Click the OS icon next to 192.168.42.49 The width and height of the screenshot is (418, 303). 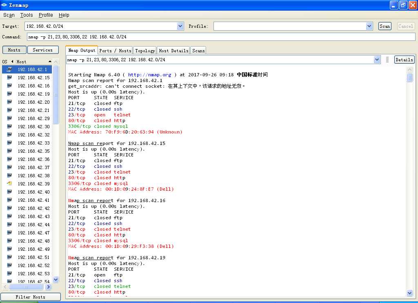(9, 250)
